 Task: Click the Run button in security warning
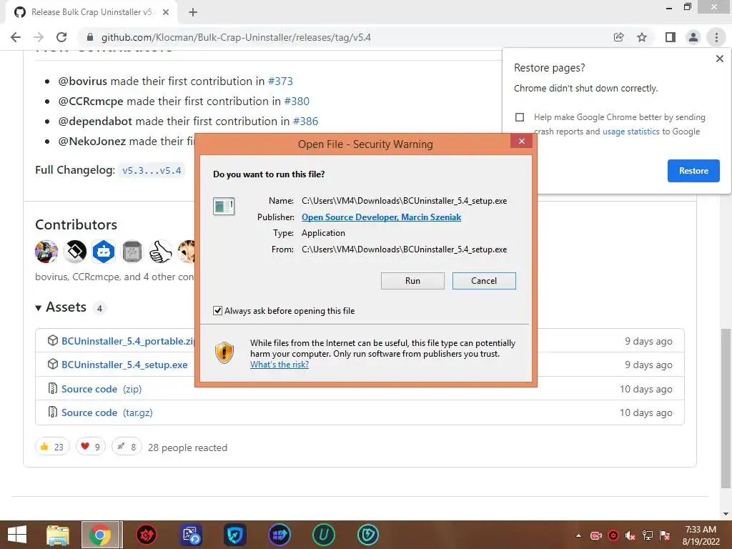pyautogui.click(x=412, y=280)
